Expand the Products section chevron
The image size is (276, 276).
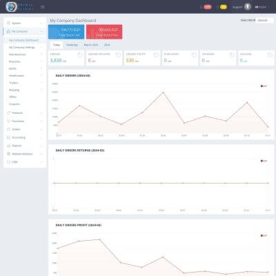point(41,113)
